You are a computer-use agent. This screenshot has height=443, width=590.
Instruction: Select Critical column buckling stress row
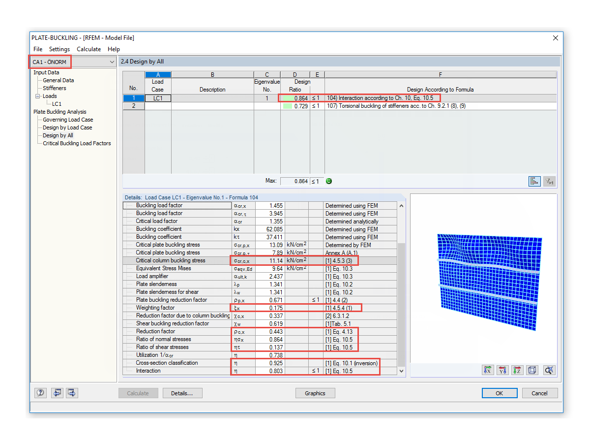tap(260, 260)
